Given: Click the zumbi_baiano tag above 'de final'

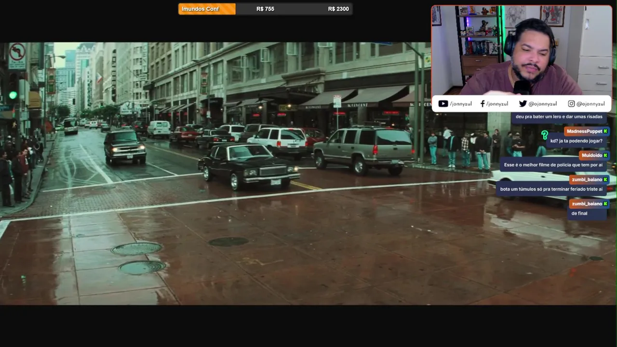Looking at the screenshot, I should [590, 203].
